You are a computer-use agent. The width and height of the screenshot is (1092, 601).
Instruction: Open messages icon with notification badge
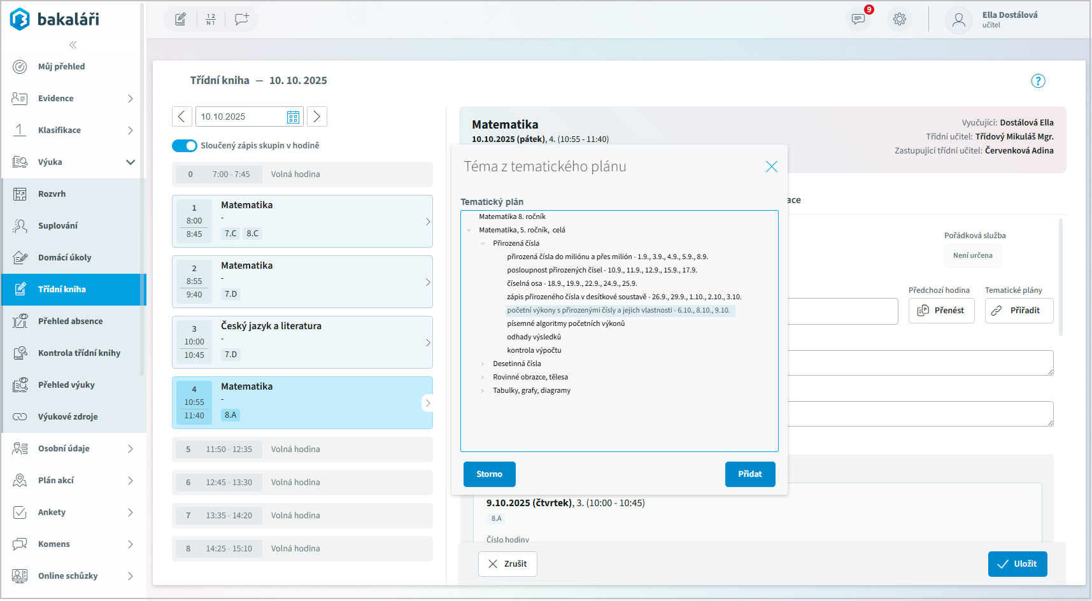[859, 19]
